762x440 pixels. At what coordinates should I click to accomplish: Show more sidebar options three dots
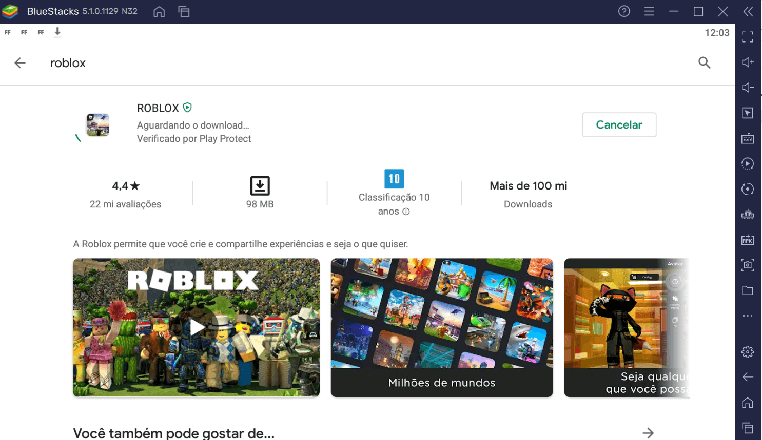click(x=748, y=316)
